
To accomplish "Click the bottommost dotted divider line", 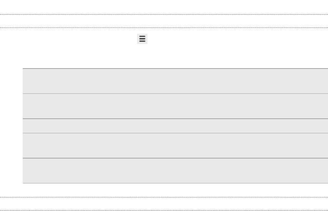I will (x=164, y=210).
